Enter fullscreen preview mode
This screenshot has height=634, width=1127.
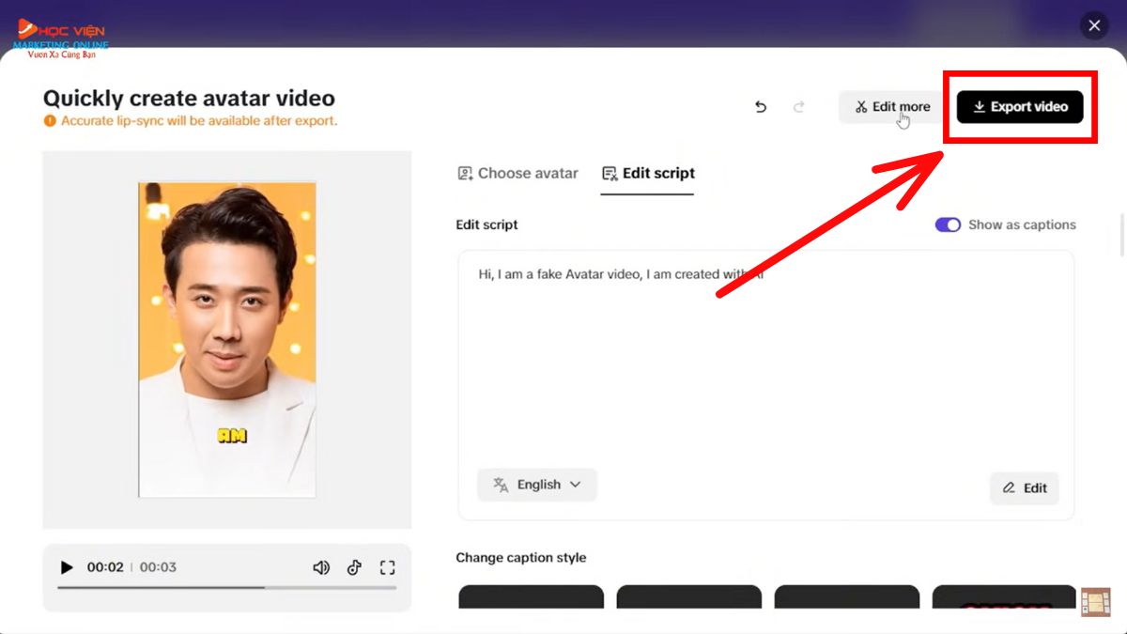click(x=387, y=567)
